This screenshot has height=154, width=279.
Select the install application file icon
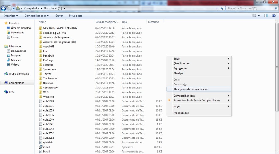40,147
